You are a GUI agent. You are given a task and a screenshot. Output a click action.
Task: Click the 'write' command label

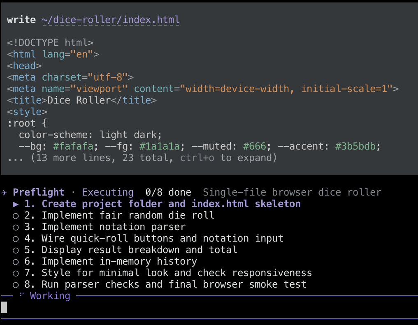21,20
